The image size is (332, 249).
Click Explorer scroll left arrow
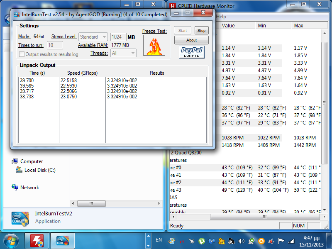73,203
